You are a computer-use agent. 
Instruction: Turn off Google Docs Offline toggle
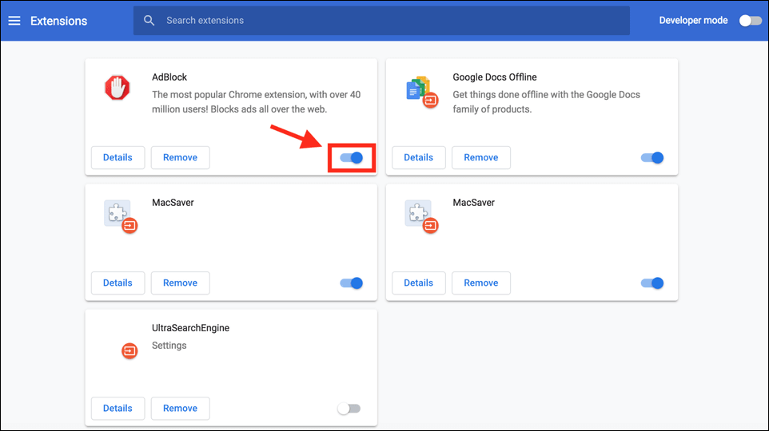[x=652, y=158]
